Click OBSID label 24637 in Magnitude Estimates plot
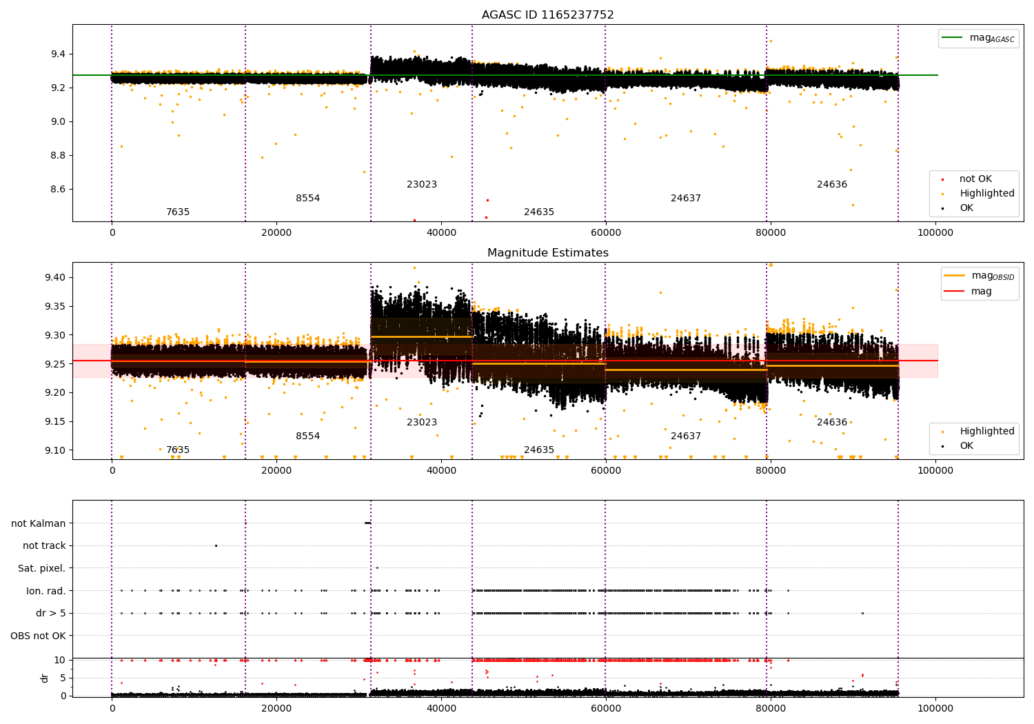This screenshot has height=724, width=1034. tap(686, 436)
